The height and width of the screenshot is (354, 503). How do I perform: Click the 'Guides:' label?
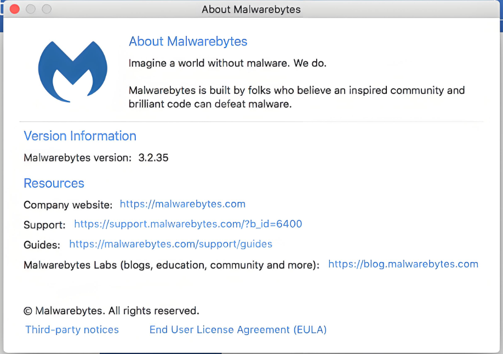pos(42,245)
